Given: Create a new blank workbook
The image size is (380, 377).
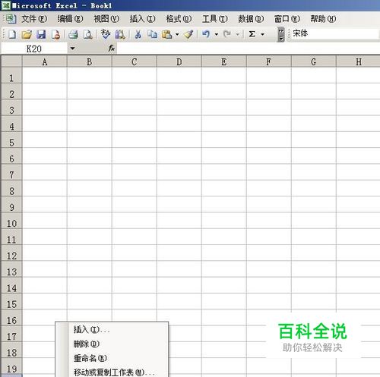Looking at the screenshot, I should point(12,34).
